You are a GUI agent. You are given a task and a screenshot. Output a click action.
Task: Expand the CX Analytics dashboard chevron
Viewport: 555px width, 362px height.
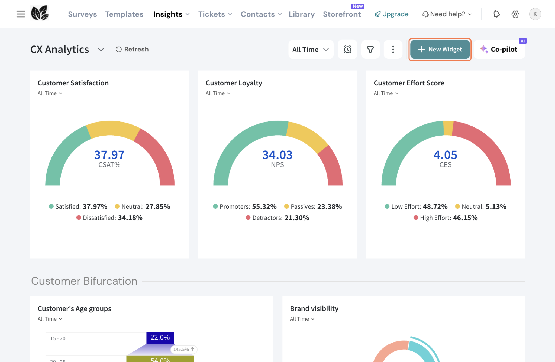point(101,50)
